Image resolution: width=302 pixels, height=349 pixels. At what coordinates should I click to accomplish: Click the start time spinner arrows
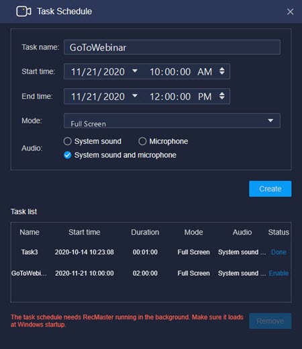[x=221, y=71]
